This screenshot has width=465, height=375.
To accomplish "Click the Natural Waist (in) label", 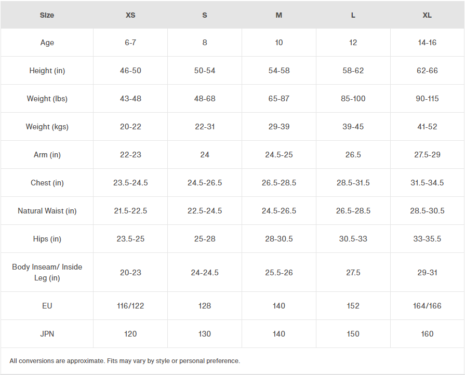I will point(47,211).
